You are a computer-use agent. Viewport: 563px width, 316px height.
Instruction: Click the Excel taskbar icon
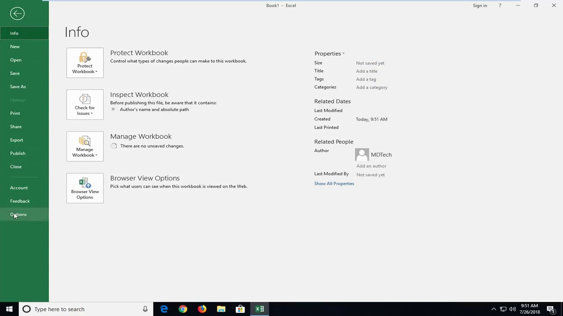point(260,309)
